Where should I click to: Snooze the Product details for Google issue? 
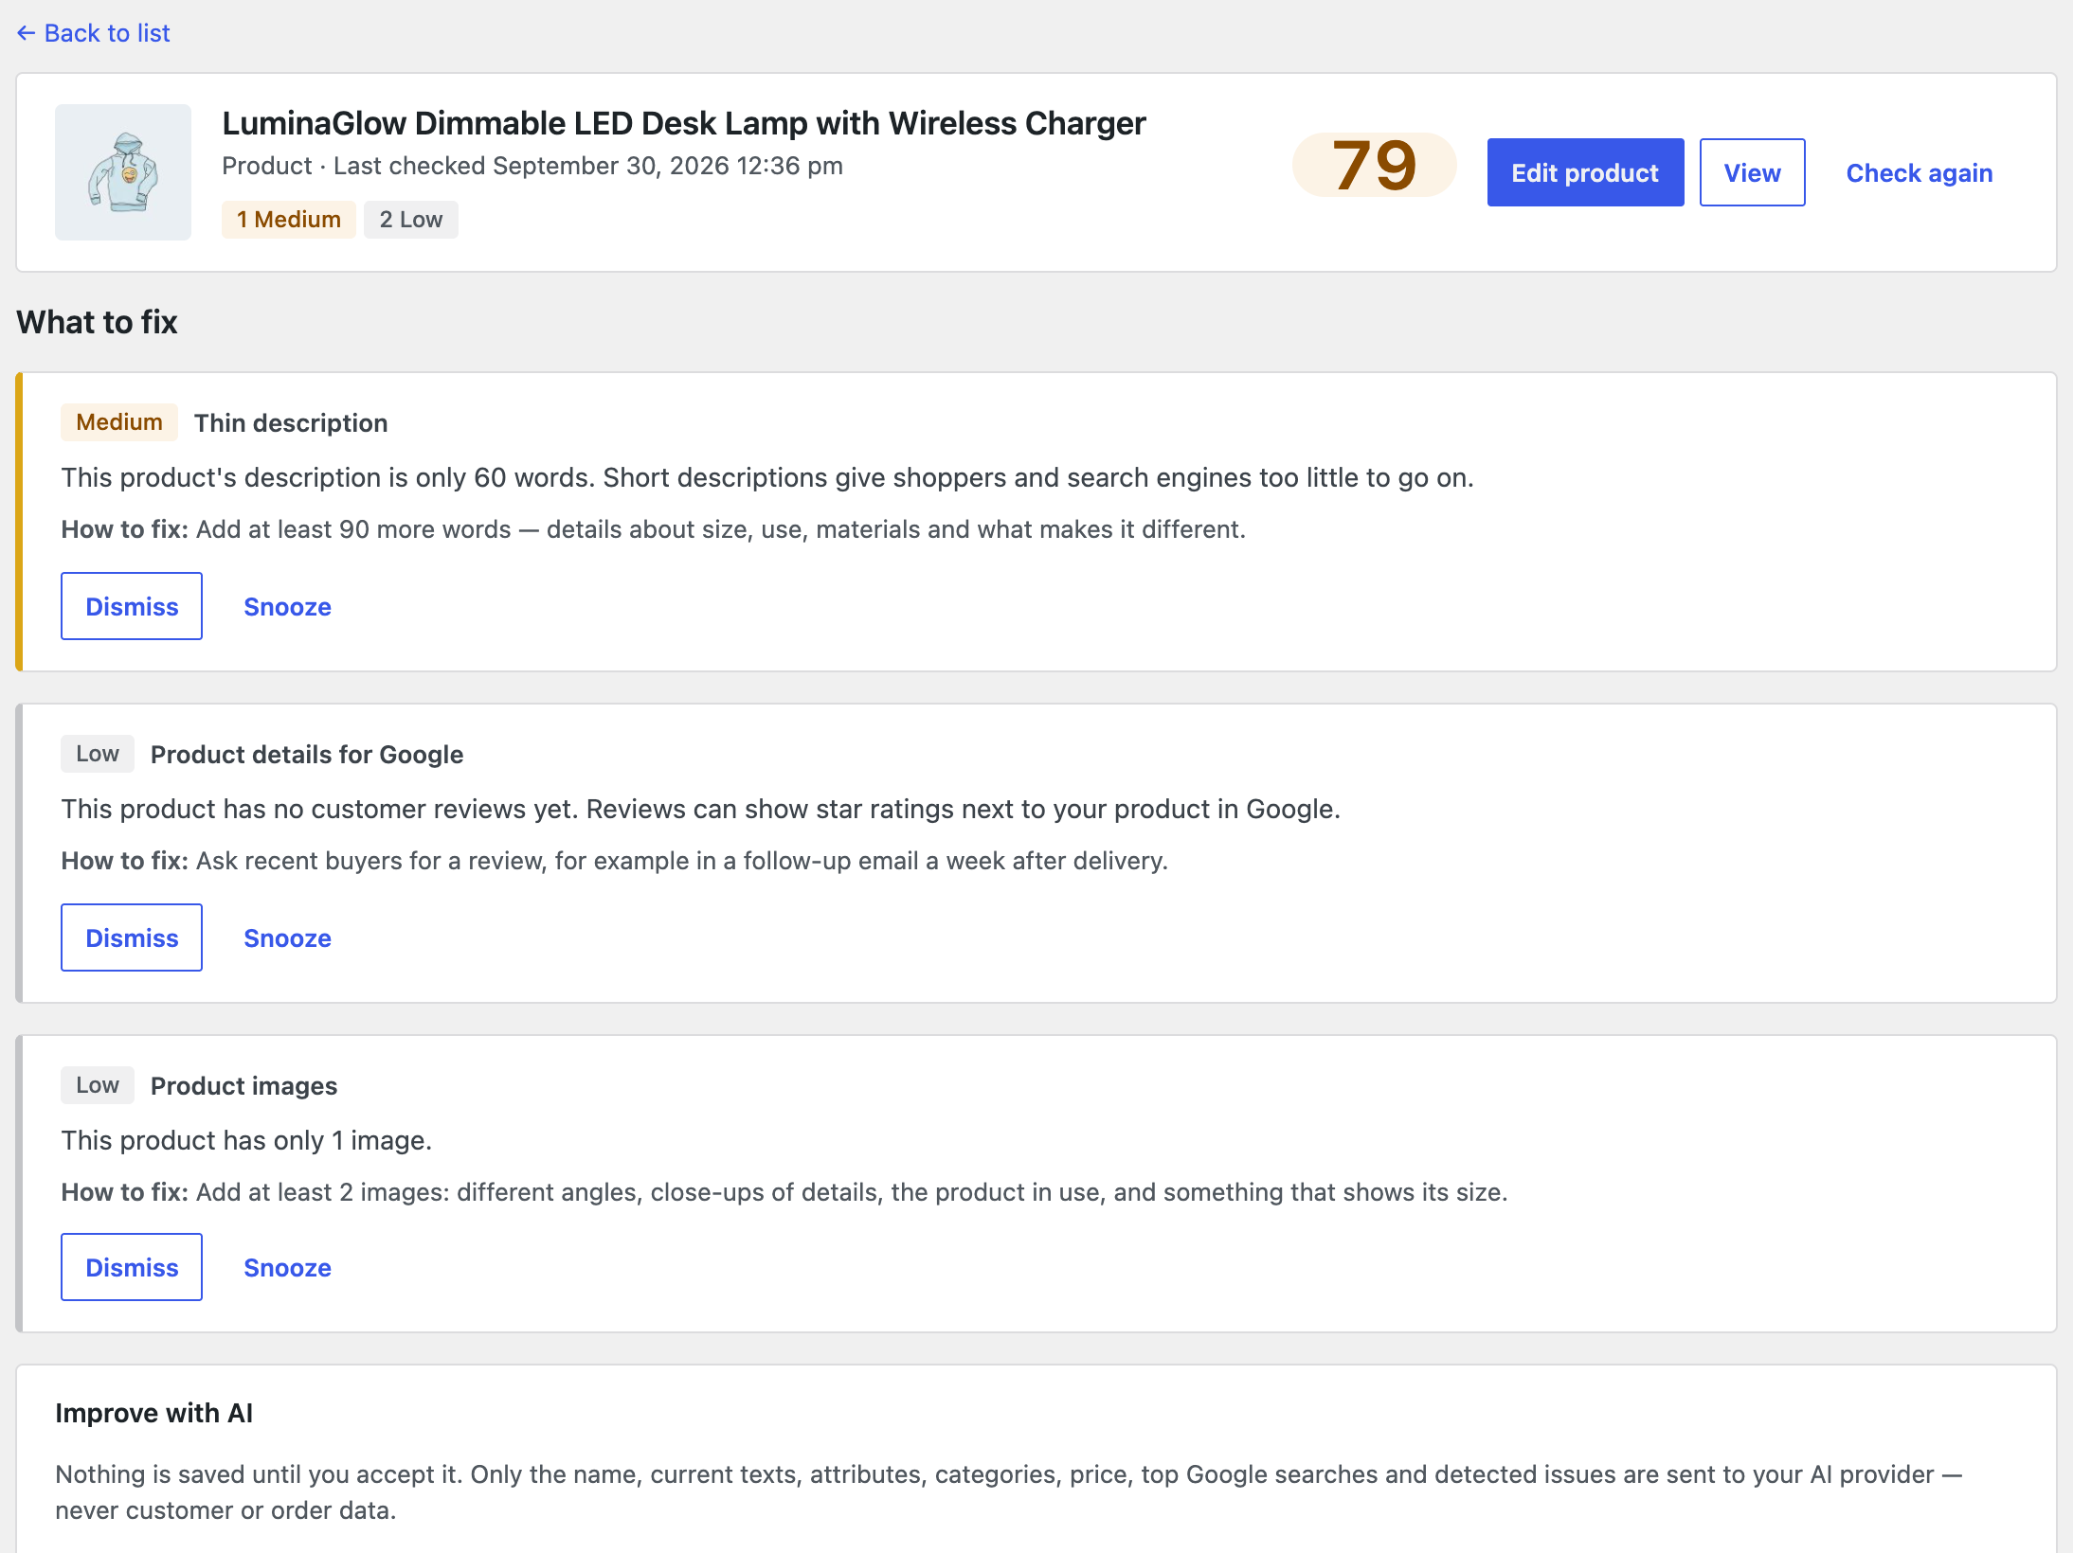(287, 937)
